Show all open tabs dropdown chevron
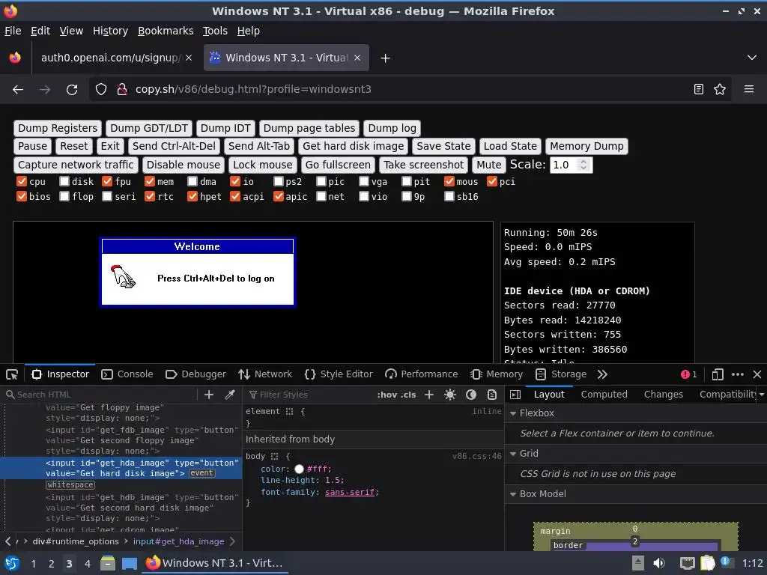 [x=752, y=58]
